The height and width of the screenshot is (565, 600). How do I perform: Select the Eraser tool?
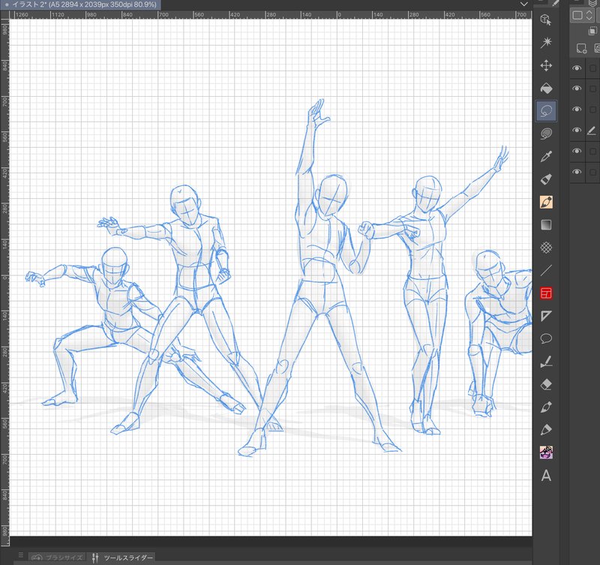coord(546,384)
